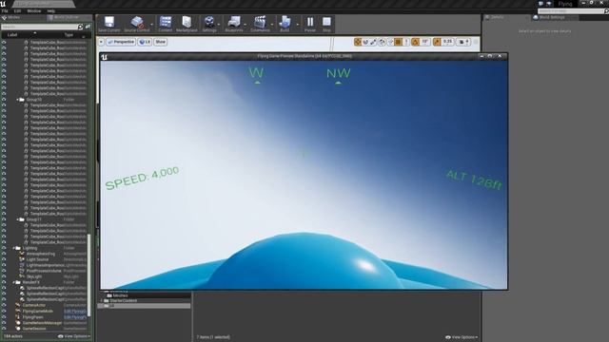
Task: Open the scale snap value 0.25 dropdown
Action: (x=448, y=42)
